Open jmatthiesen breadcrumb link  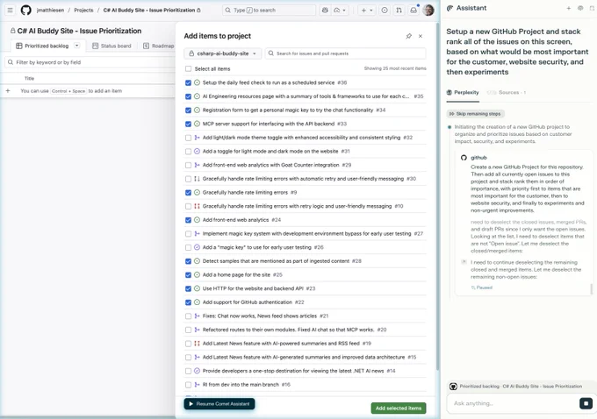50,11
